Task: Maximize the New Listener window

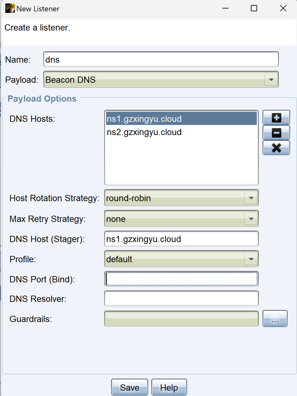Action: (254, 8)
